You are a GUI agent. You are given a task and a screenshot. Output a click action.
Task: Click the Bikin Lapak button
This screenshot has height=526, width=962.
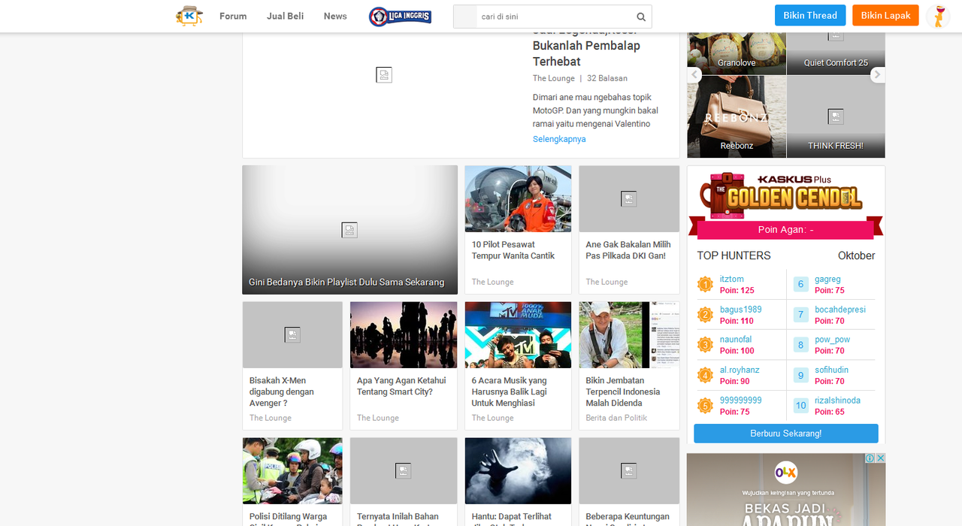[885, 15]
